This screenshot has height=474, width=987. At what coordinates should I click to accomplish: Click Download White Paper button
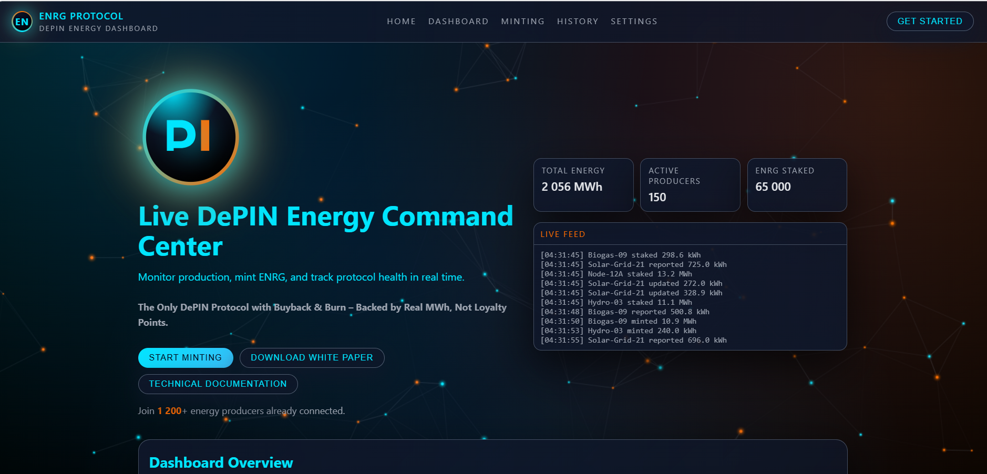pos(312,358)
